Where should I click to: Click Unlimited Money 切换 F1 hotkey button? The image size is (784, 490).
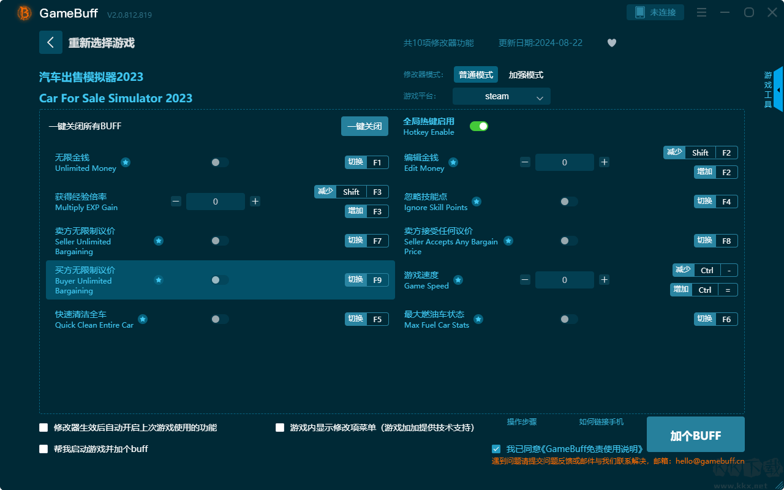(367, 162)
